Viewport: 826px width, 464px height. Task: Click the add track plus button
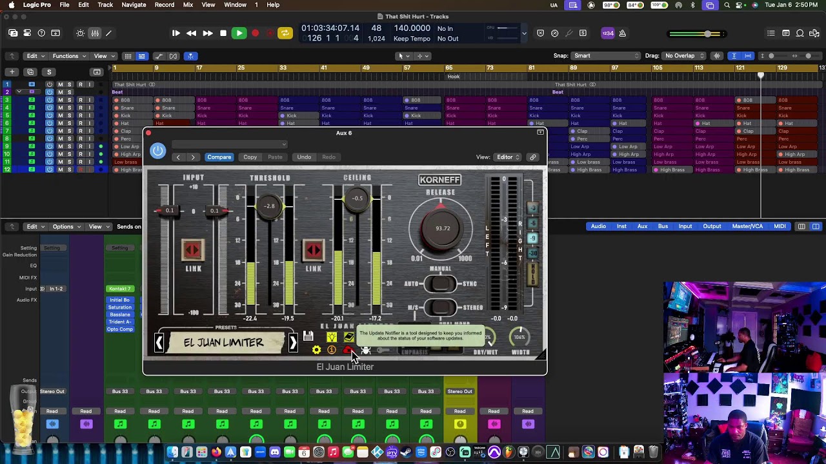(12, 72)
